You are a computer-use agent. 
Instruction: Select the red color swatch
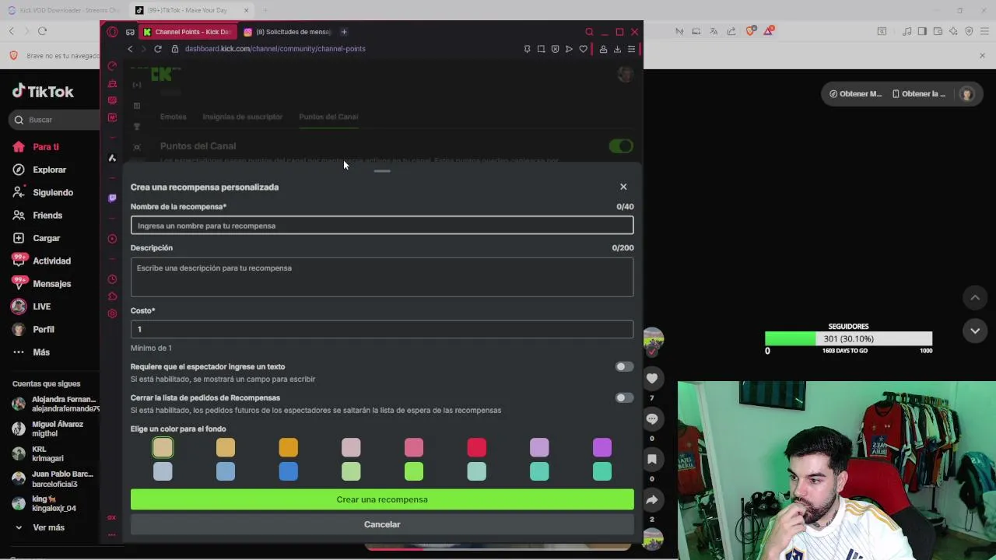click(476, 447)
